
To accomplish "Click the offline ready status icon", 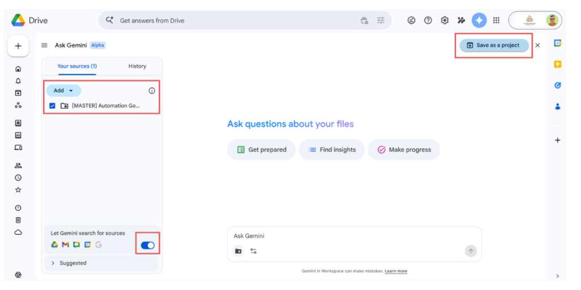I will click(411, 20).
